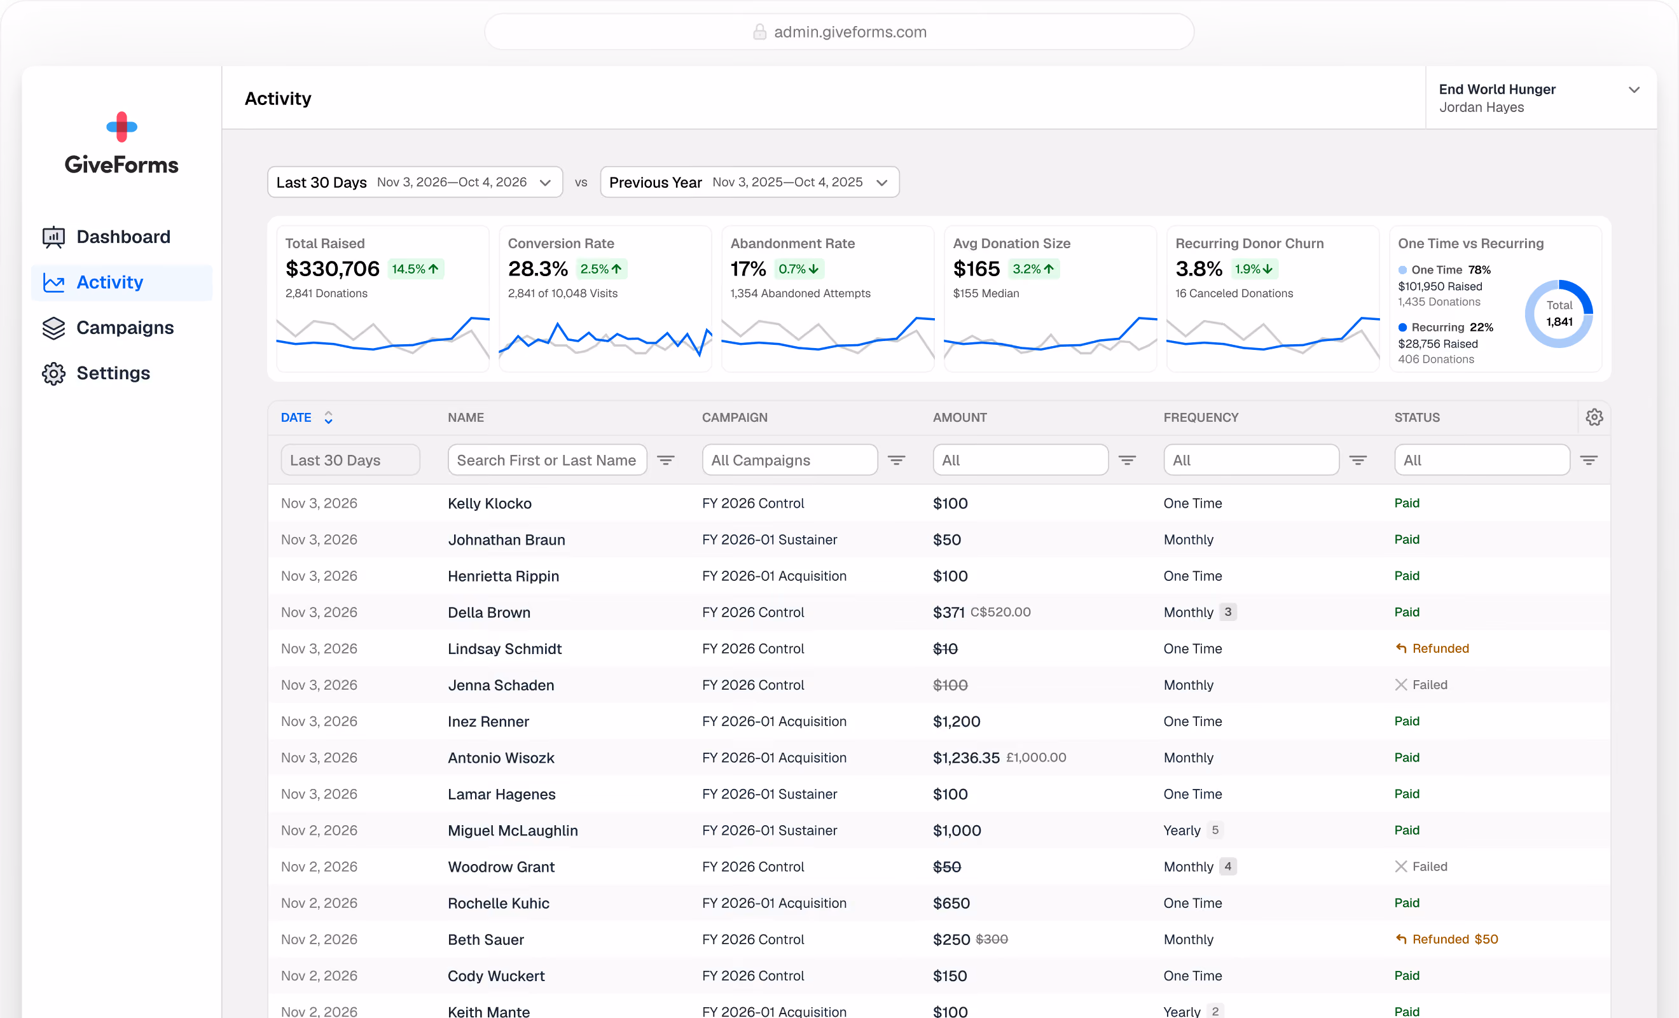The width and height of the screenshot is (1679, 1018).
Task: Click the lock icon in address bar
Action: click(759, 32)
